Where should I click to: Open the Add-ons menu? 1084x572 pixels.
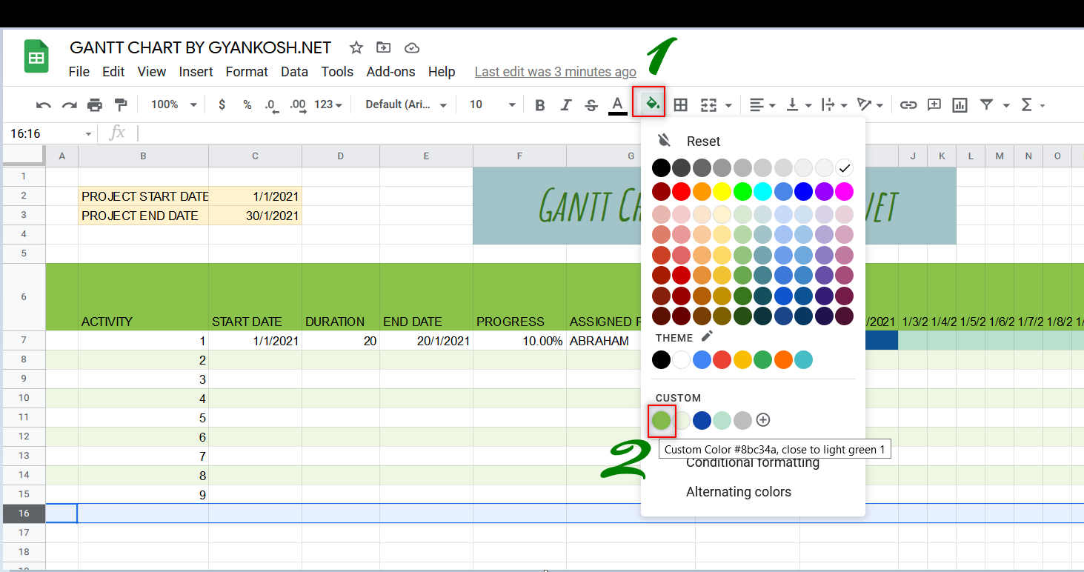click(x=390, y=72)
